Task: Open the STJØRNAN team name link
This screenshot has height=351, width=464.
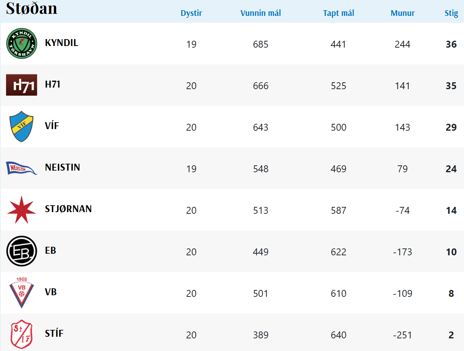Action: point(68,209)
